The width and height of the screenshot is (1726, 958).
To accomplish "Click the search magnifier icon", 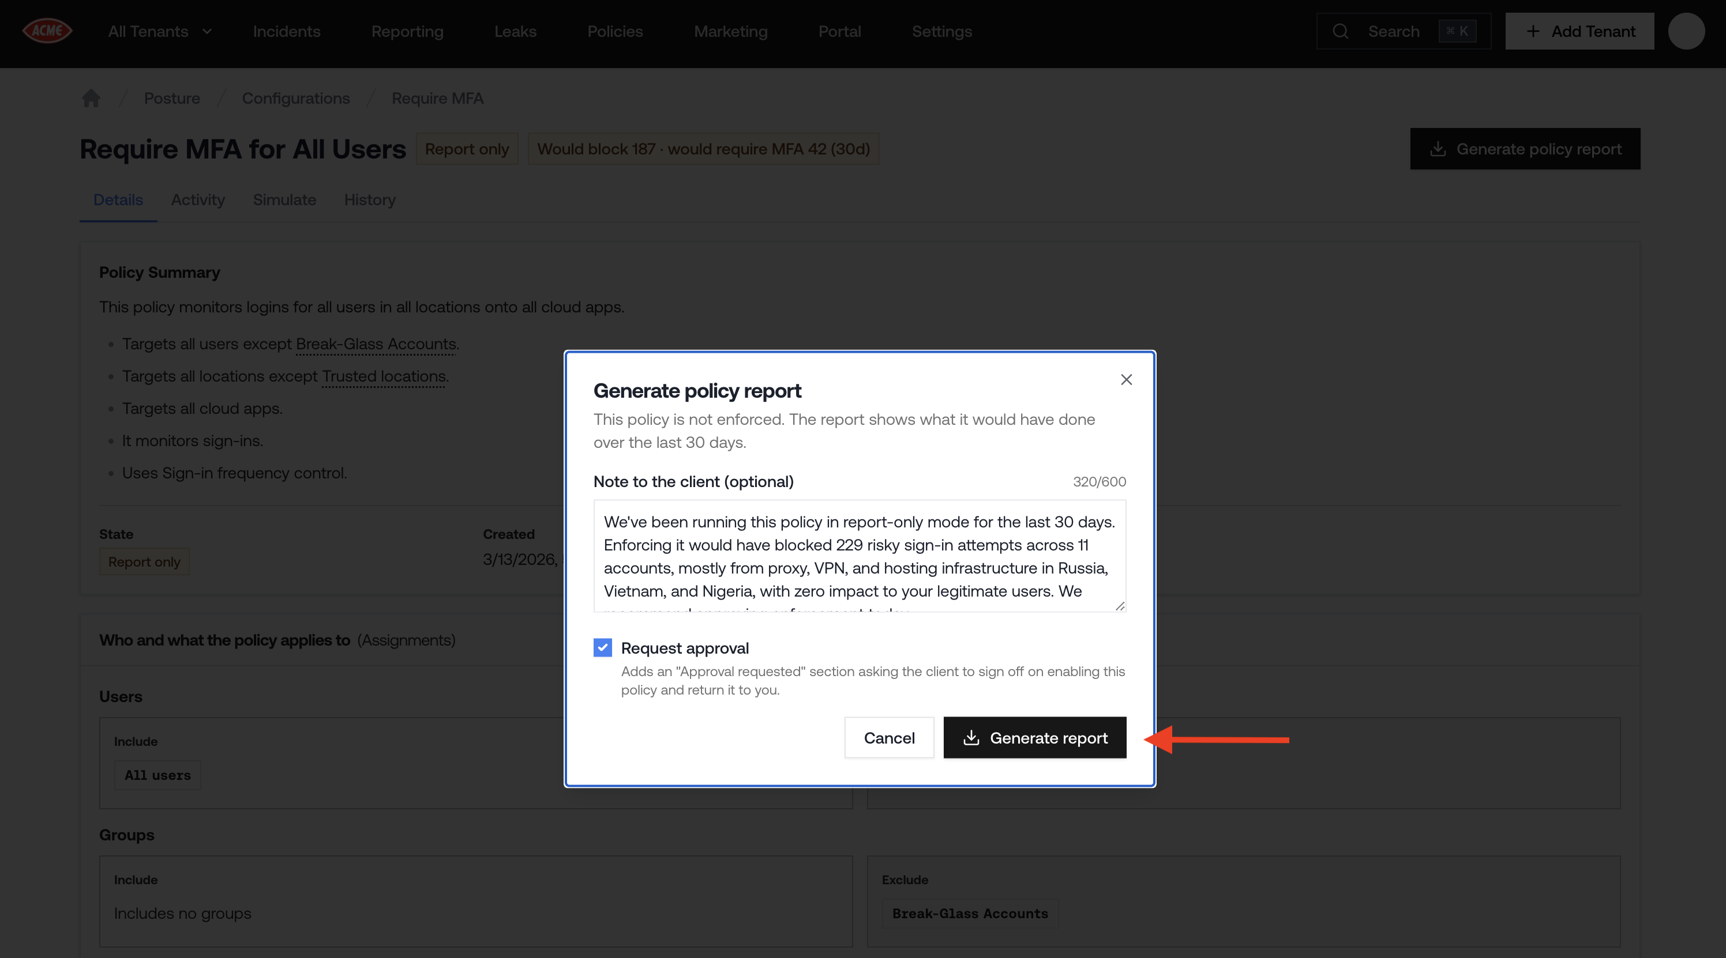I will pyautogui.click(x=1340, y=31).
